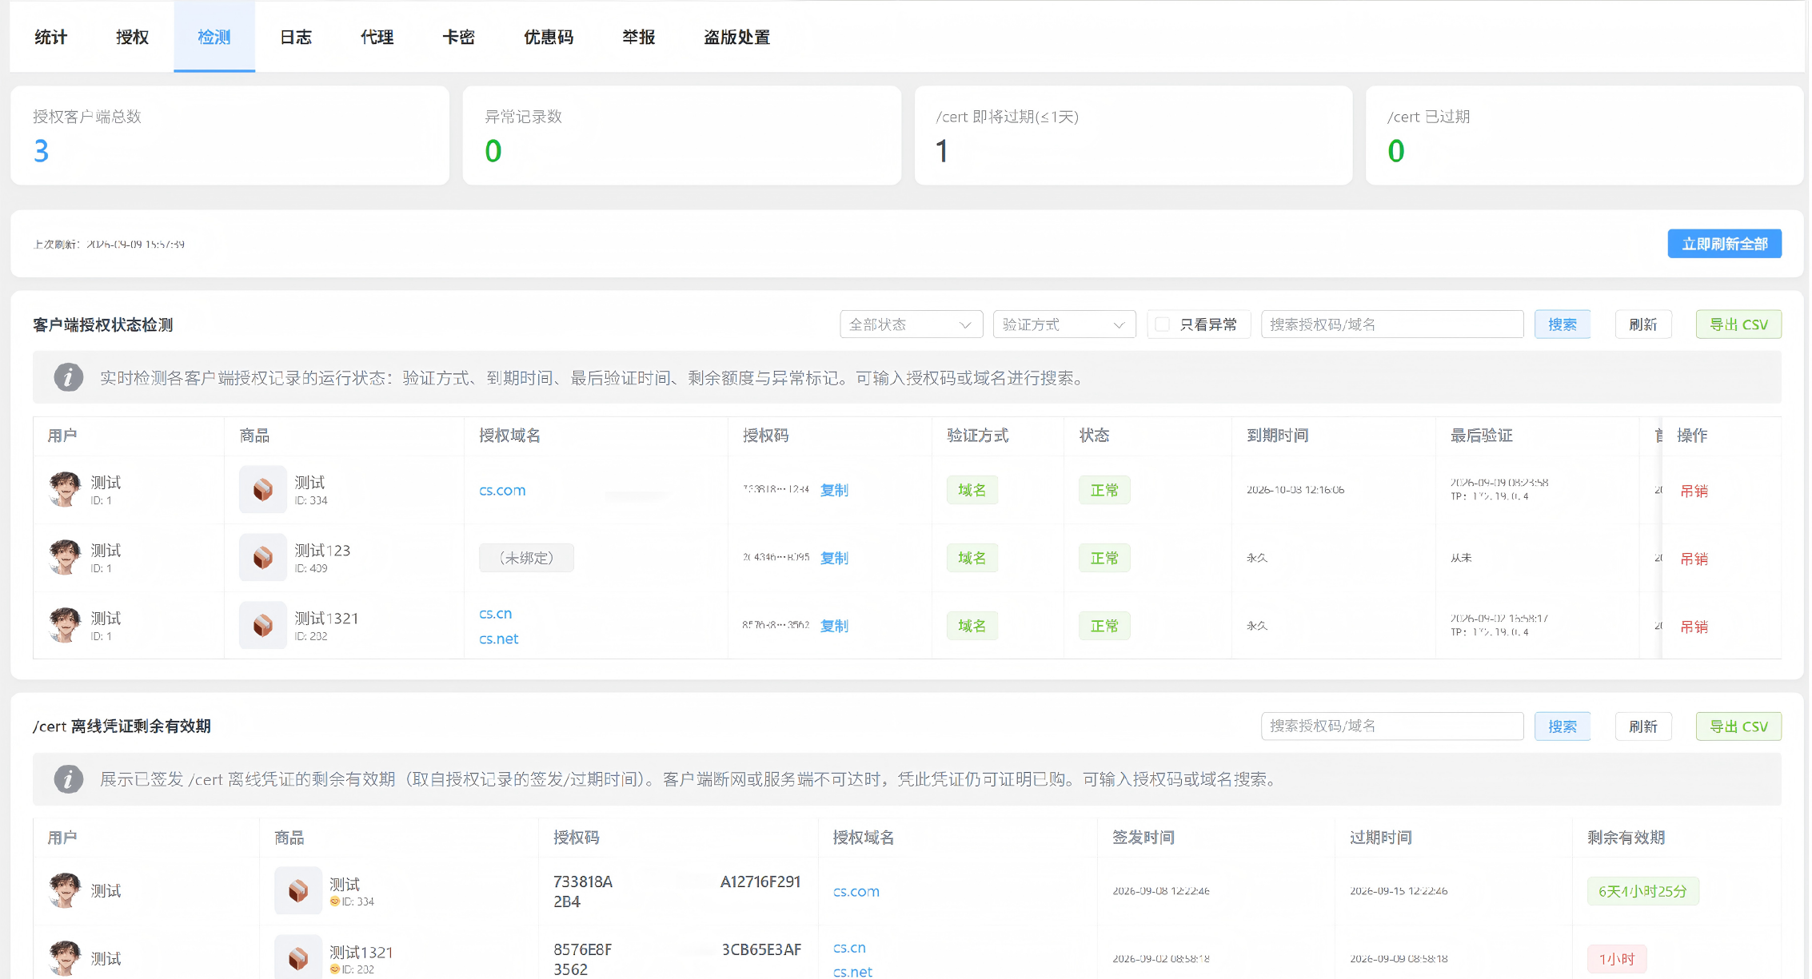Open the cs.com link in cert table
This screenshot has width=1812, height=979.
click(856, 891)
